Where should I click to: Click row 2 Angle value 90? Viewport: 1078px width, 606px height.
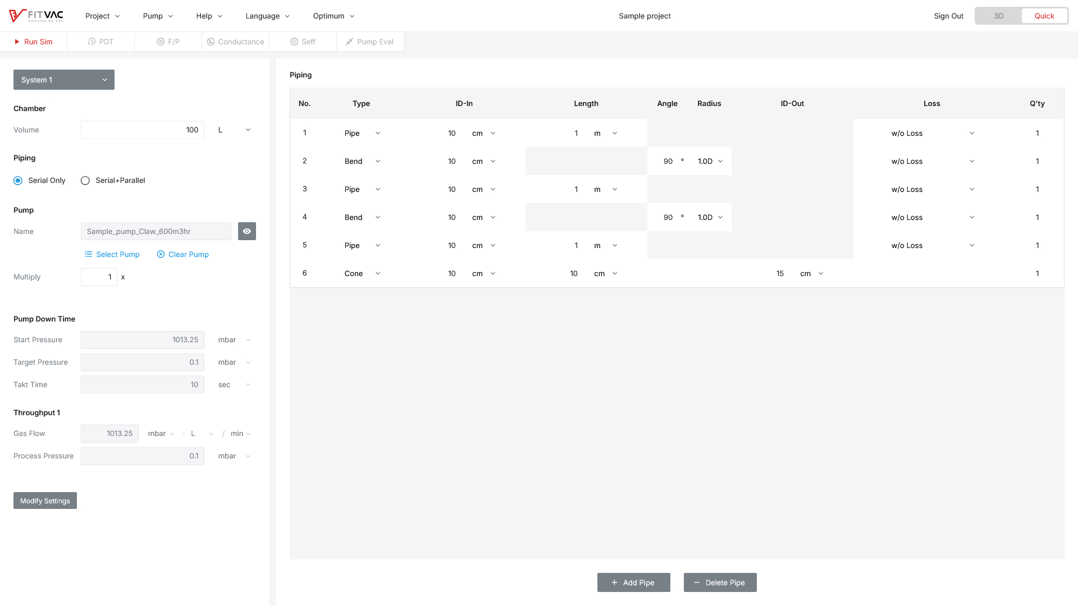tap(668, 161)
